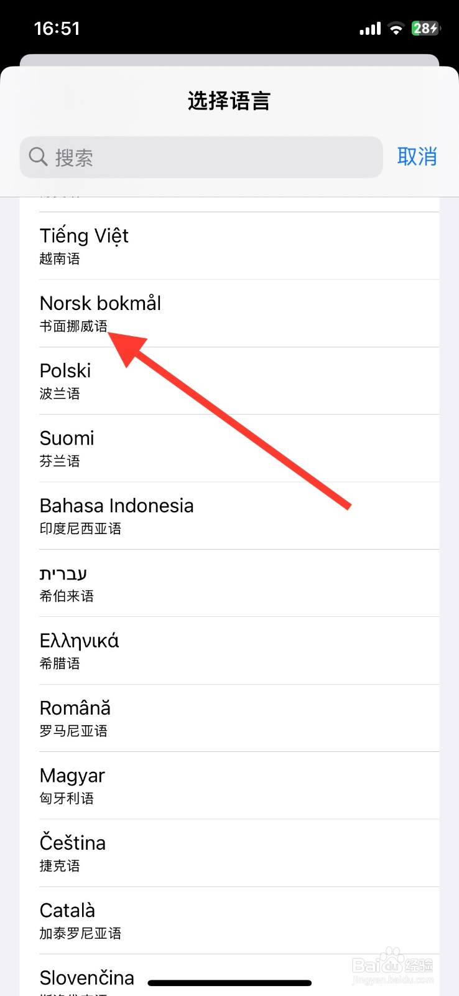Viewport: 459px width, 996px height.
Task: Tap the Wi-Fi status icon
Action: click(x=396, y=29)
